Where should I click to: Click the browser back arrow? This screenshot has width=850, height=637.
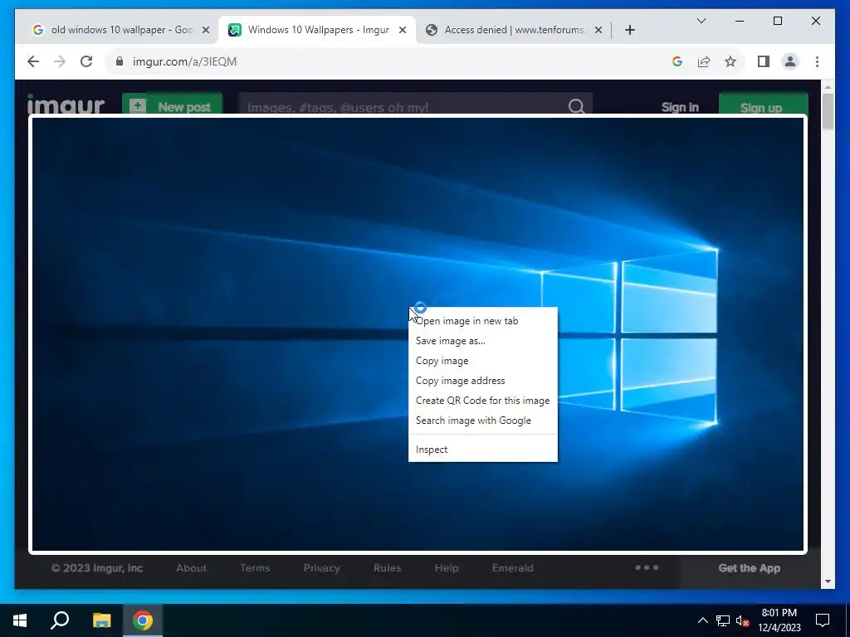(33, 61)
